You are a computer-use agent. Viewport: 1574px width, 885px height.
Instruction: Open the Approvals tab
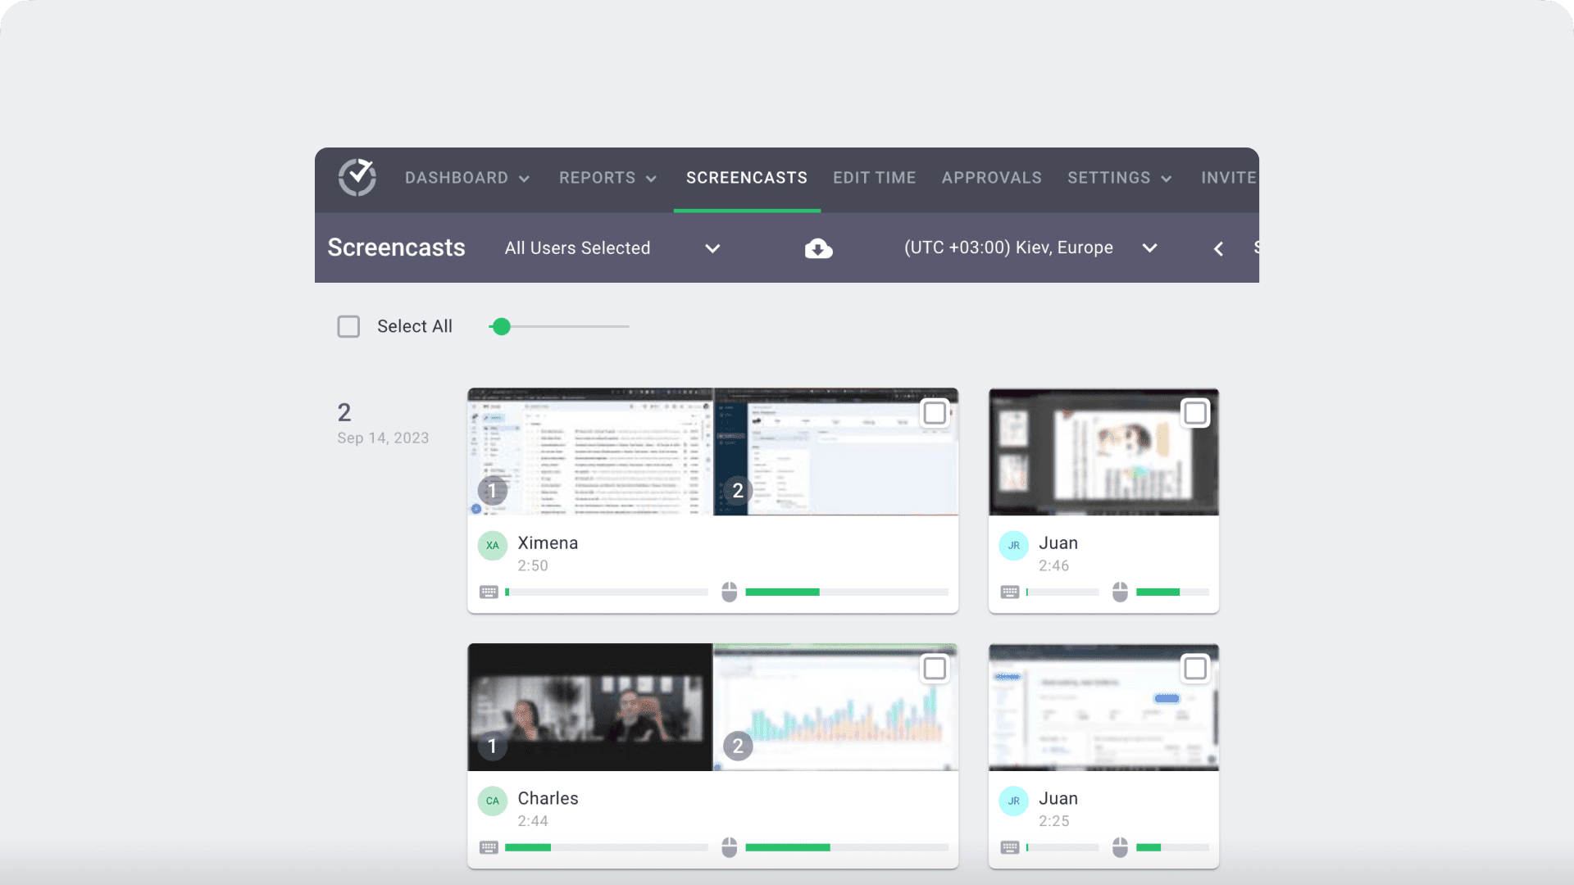991,177
